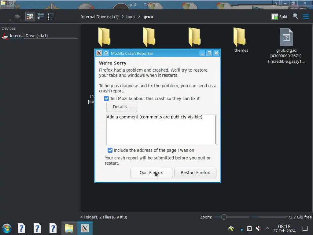The image size is (313, 235).
Task: Expand hidden system tray icons arrow
Action: (x=267, y=228)
